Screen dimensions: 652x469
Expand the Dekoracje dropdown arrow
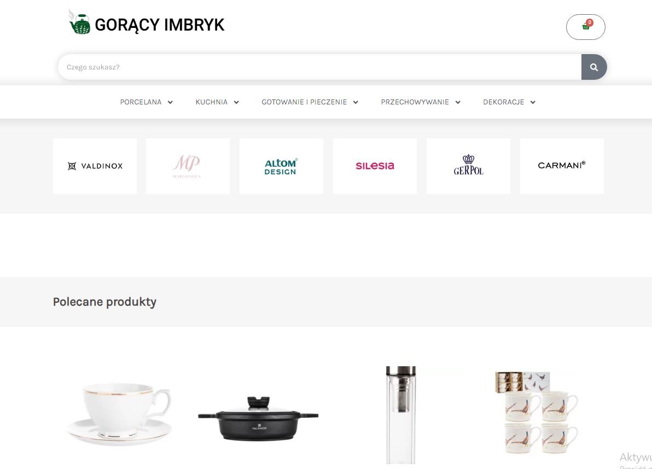(x=533, y=102)
